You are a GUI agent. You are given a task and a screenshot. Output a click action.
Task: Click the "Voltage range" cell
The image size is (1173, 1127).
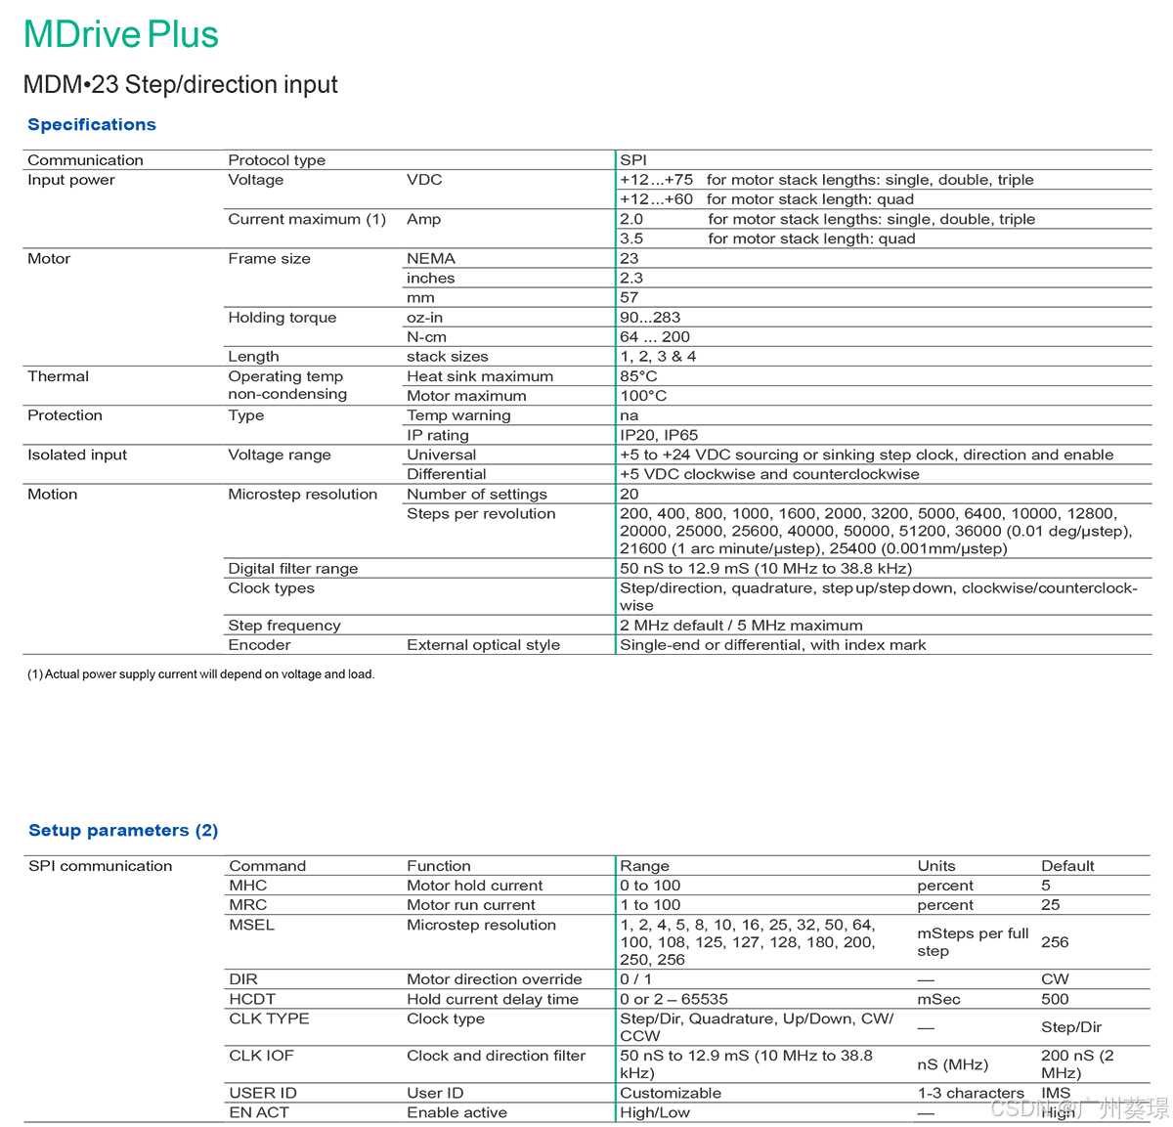click(280, 455)
